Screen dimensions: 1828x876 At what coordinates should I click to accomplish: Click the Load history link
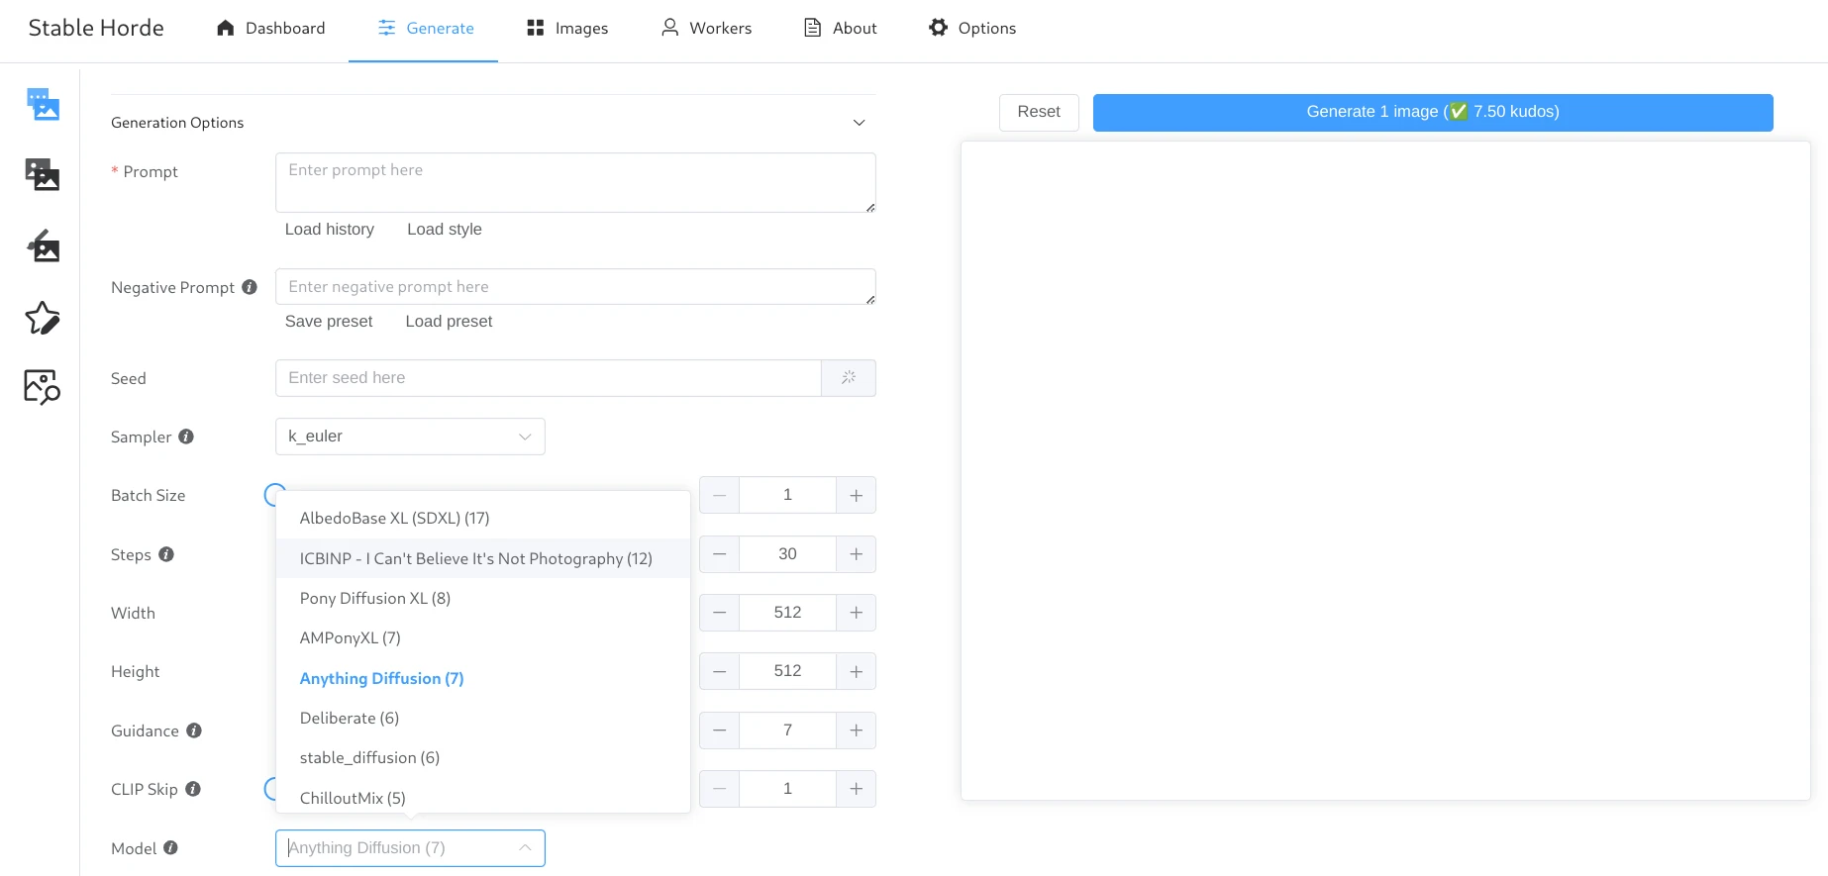[x=330, y=230]
